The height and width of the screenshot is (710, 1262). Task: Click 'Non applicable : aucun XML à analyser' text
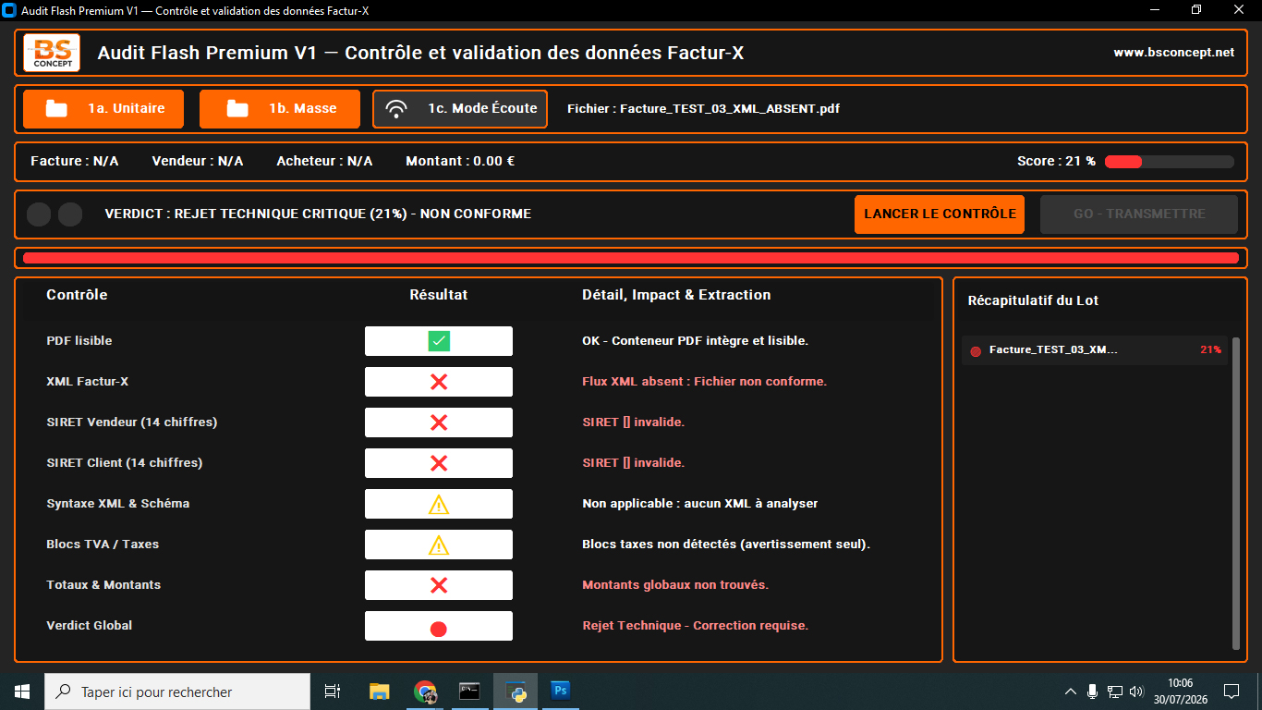coord(699,504)
